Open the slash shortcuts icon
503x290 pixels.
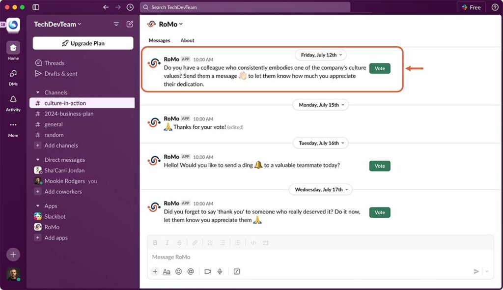(237, 271)
